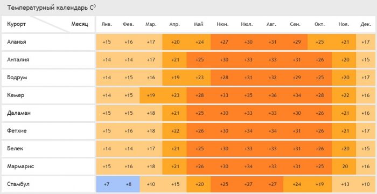Screen dimensions: 377x194
Task: Click the Стамбул row header
Action: click(18, 184)
